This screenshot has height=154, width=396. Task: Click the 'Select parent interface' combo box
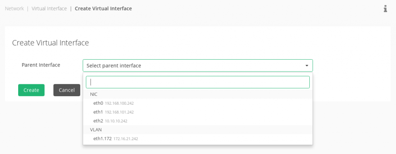[193, 66]
